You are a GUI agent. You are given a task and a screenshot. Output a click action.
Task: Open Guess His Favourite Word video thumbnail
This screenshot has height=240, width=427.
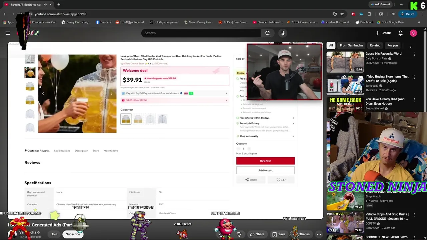[345, 62]
